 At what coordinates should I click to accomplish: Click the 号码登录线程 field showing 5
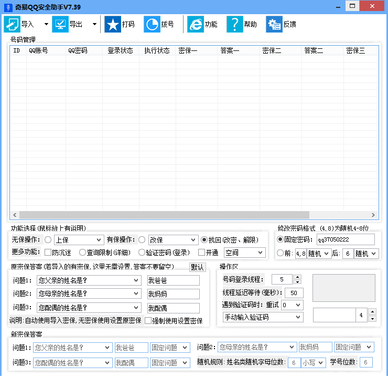click(x=282, y=279)
